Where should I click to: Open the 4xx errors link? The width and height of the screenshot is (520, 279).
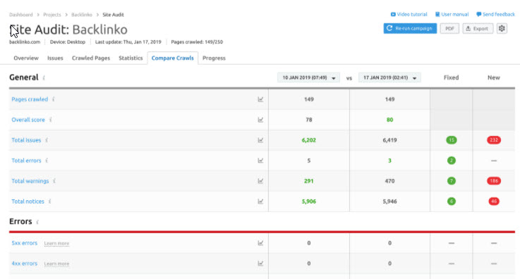25,263
